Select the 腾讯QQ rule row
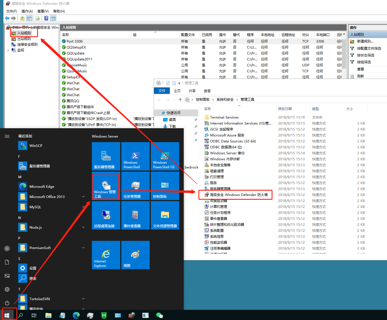Viewport: 387px width, 320px height. click(73, 101)
